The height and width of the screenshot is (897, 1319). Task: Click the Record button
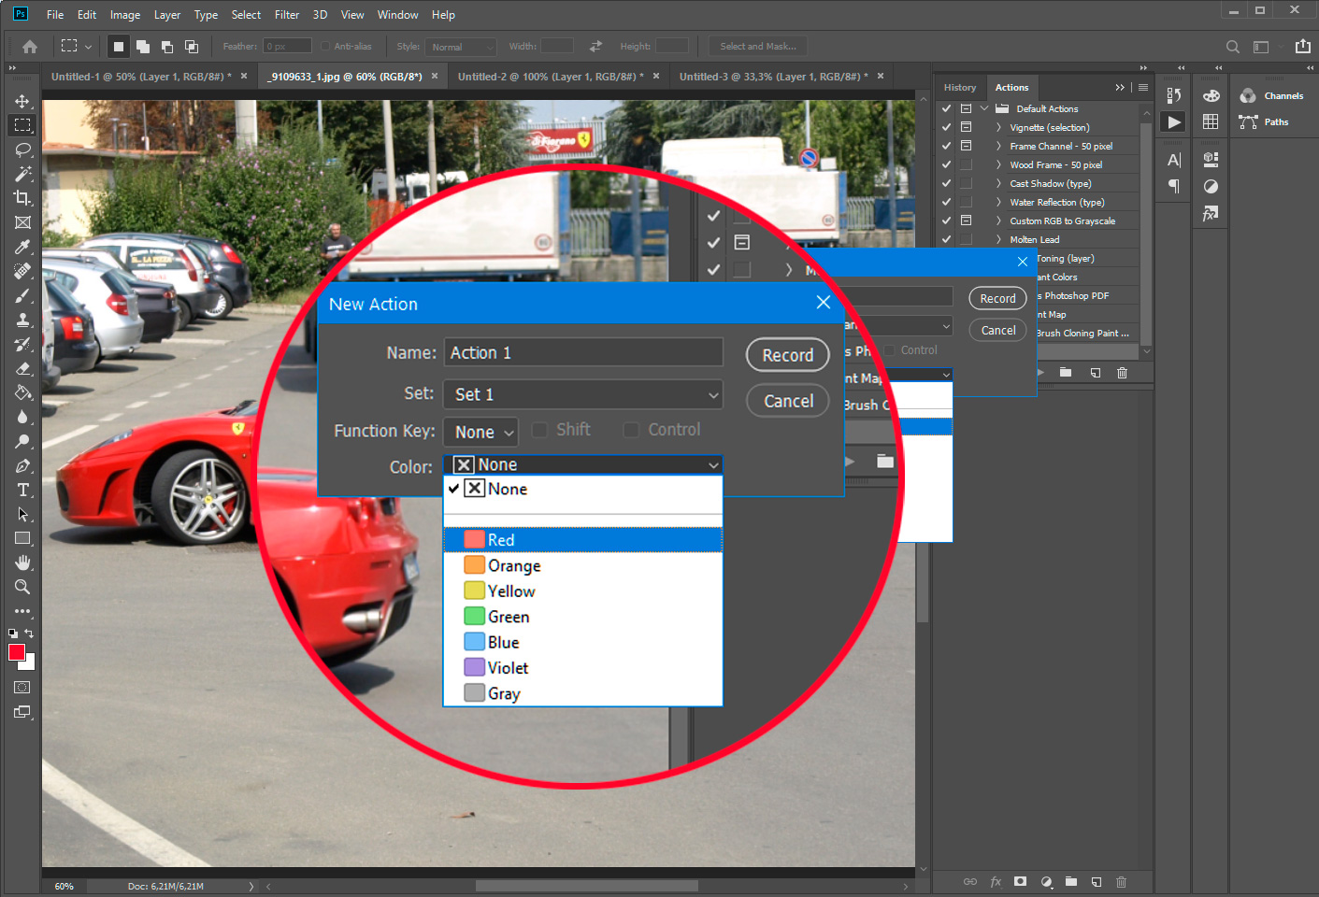coord(787,354)
